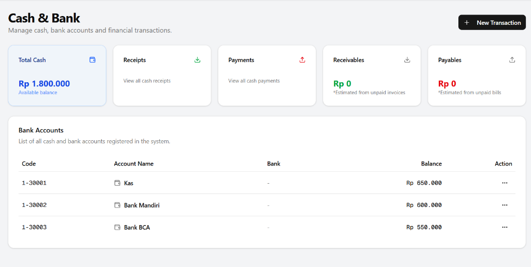Select the Total Cash card title
This screenshot has width=531, height=267.
[x=32, y=60]
